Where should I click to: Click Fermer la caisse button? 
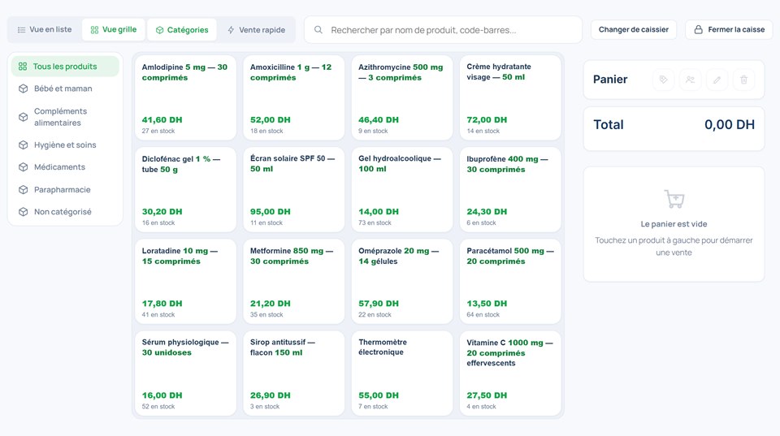tap(729, 29)
